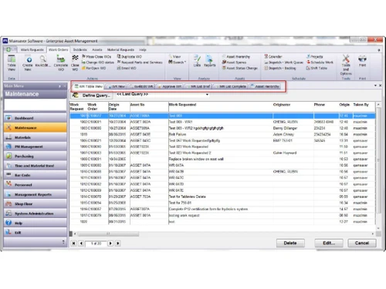Switch to Work Requests ribbon tab

pos(32,49)
